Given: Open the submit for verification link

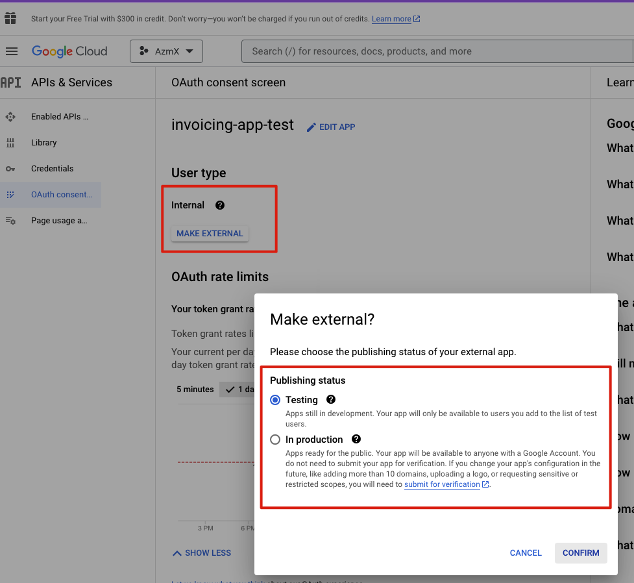Looking at the screenshot, I should tap(442, 484).
